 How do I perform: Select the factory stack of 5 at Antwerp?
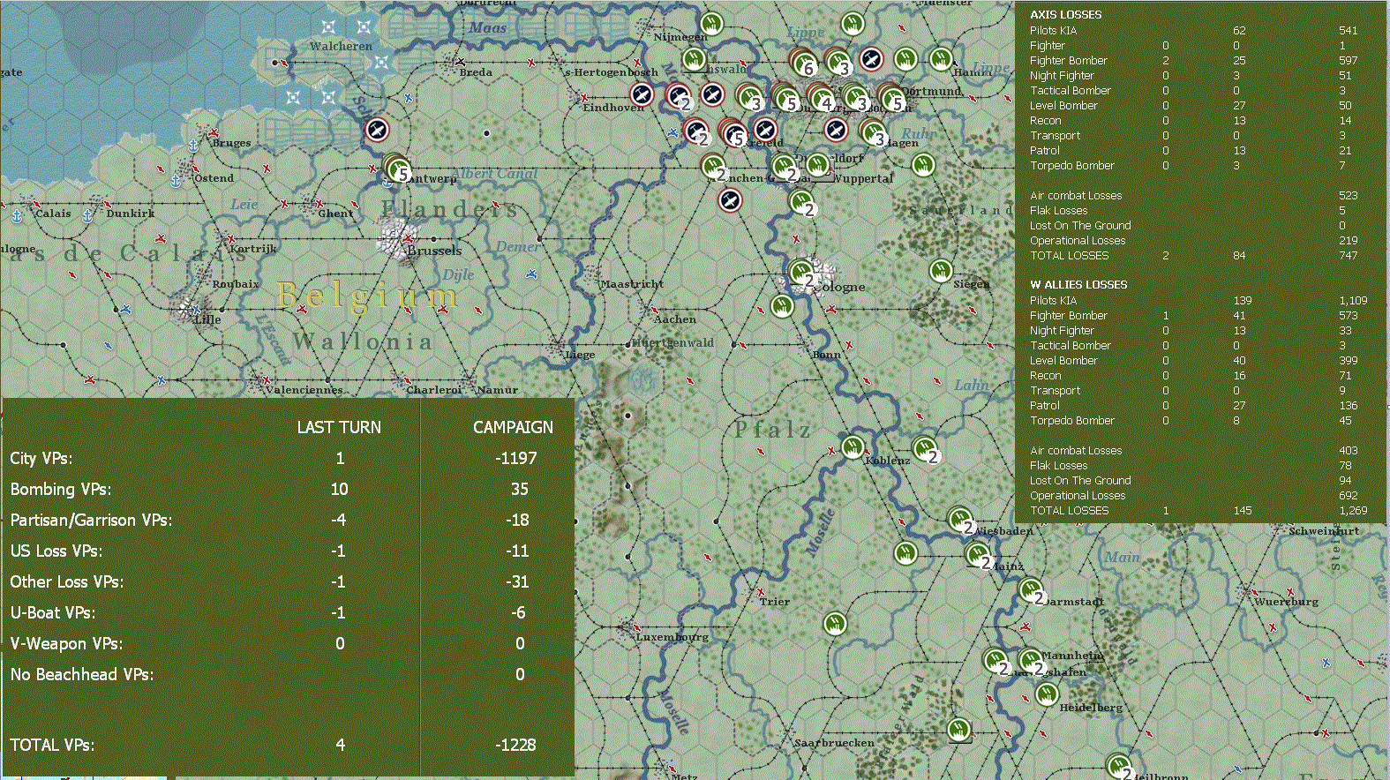398,166
